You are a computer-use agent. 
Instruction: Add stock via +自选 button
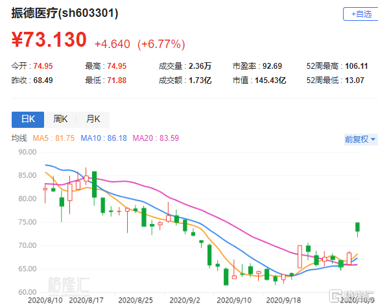tap(360, 14)
